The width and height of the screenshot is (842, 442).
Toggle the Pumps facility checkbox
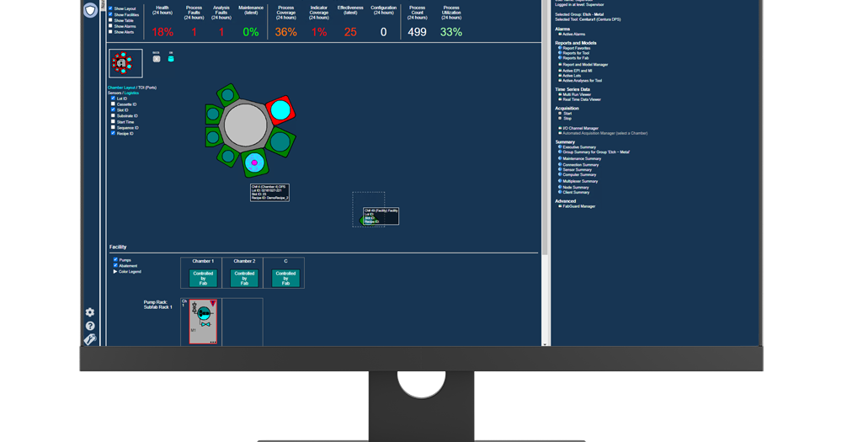click(116, 260)
